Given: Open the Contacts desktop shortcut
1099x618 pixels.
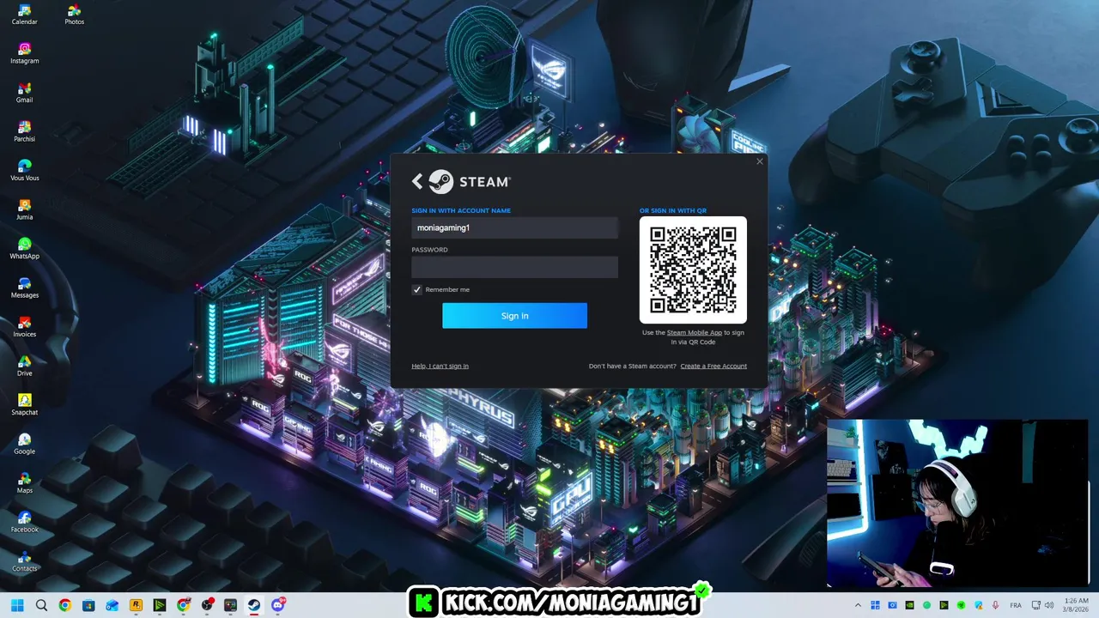Looking at the screenshot, I should 24,560.
